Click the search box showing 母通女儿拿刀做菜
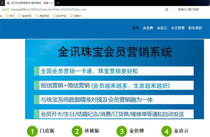Viewport: 210px width, 137px height. [191, 9]
